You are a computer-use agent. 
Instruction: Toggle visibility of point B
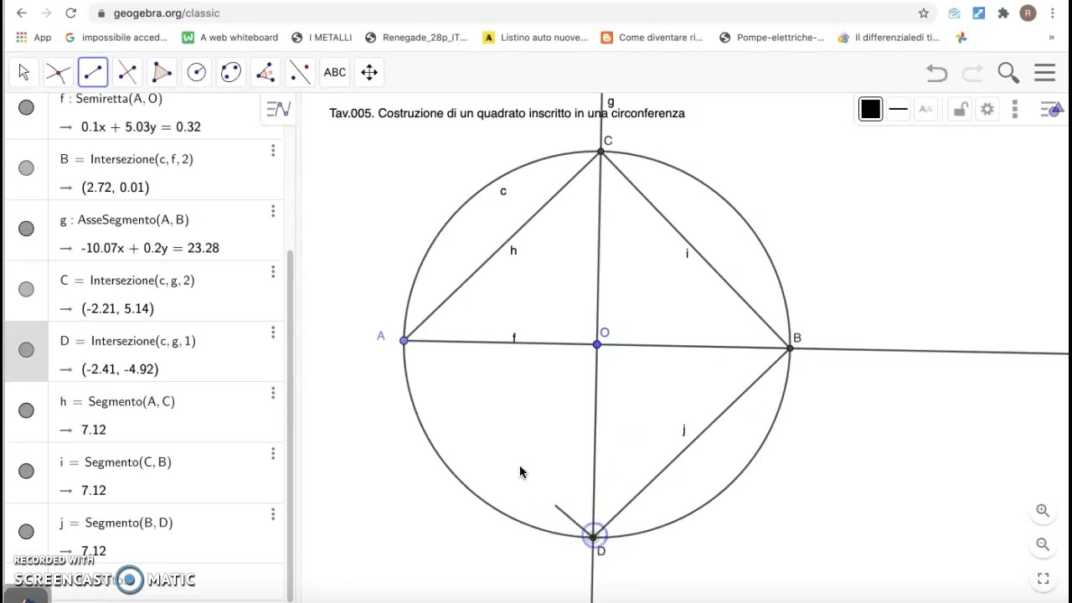click(x=26, y=168)
